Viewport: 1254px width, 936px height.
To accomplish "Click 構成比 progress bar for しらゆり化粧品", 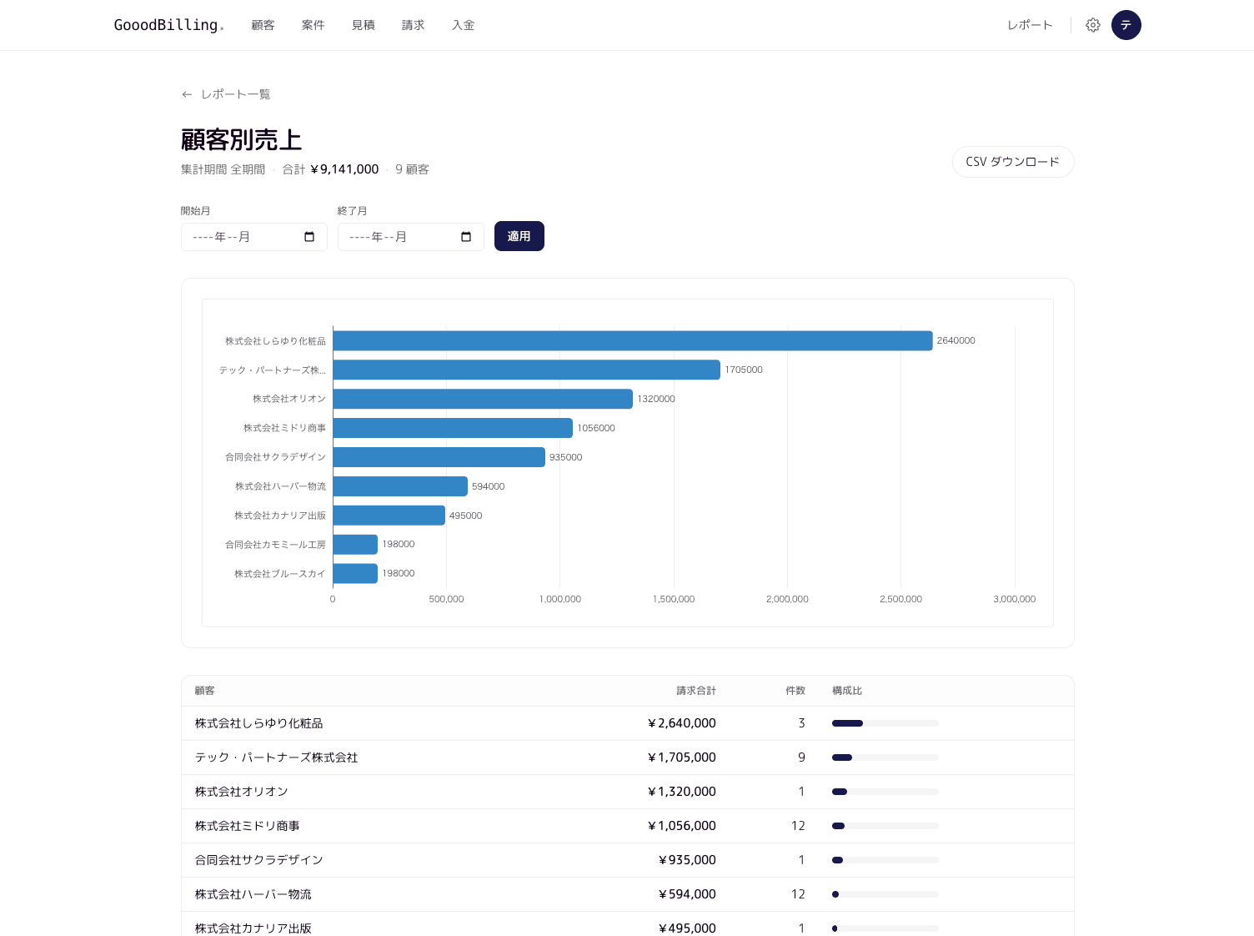I will (x=885, y=723).
